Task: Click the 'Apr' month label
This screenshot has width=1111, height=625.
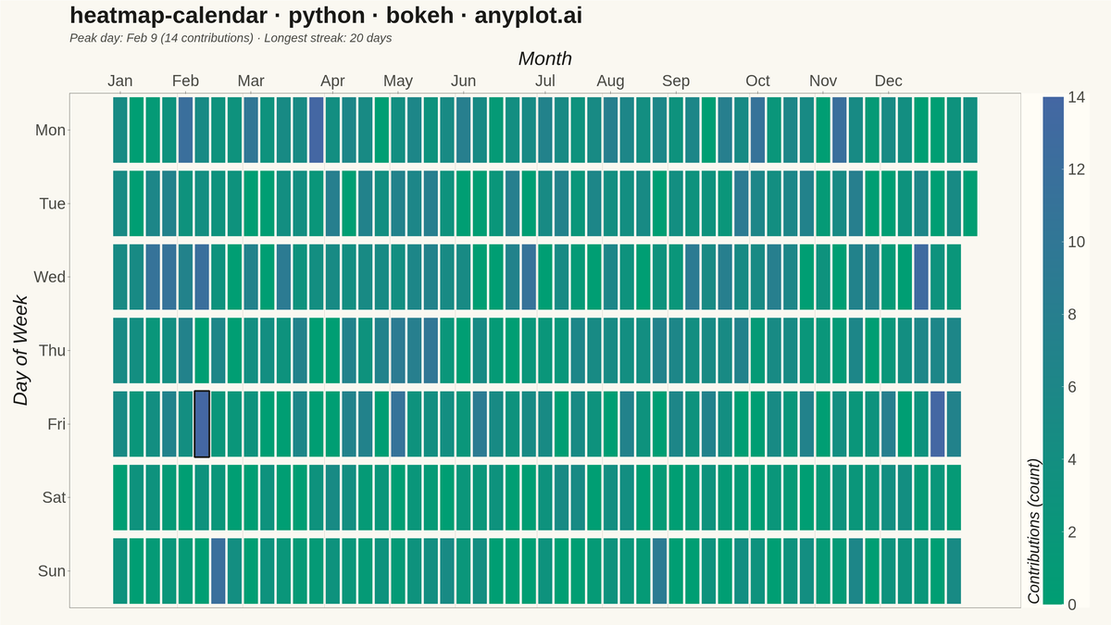Action: [332, 81]
